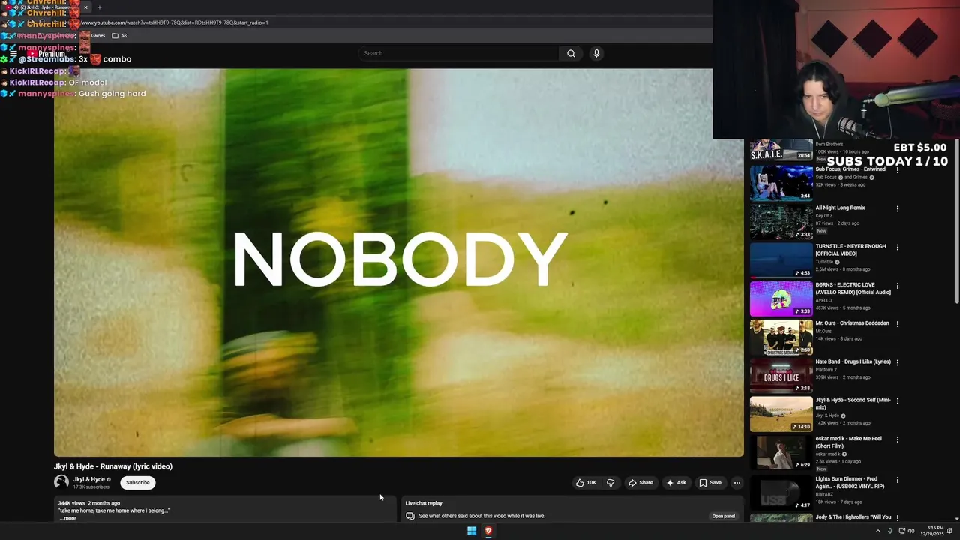Screen dimensions: 960x540
Task: Dislike the video with thumbs-down icon
Action: [x=610, y=483]
